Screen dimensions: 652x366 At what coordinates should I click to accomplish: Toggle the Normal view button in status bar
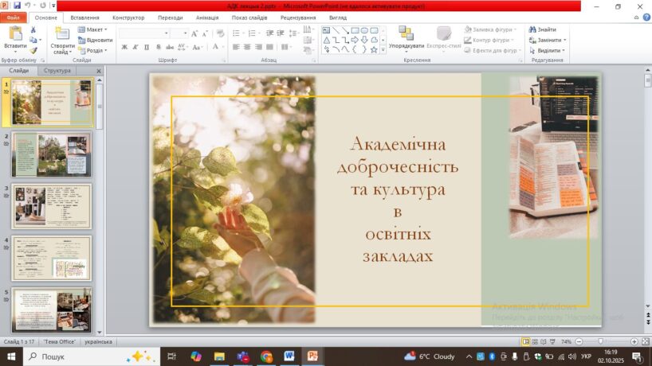[x=526, y=341]
